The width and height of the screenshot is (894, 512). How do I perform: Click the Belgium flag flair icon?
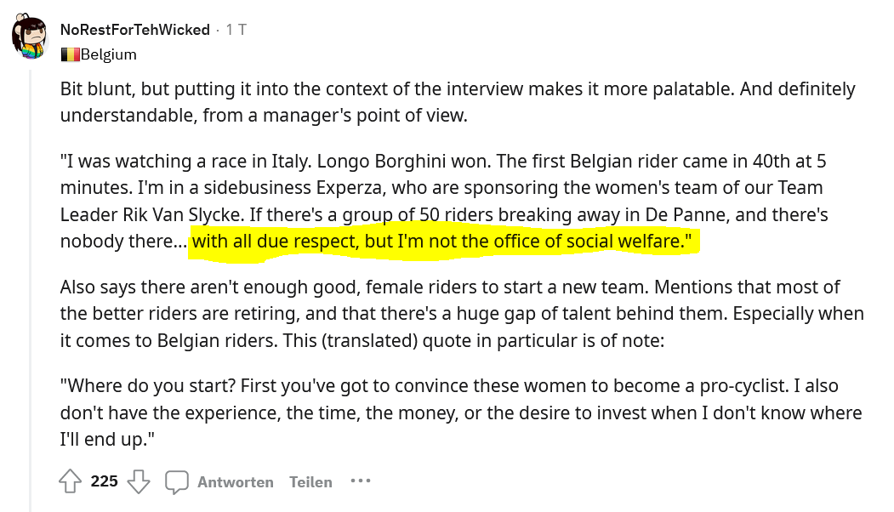[70, 54]
